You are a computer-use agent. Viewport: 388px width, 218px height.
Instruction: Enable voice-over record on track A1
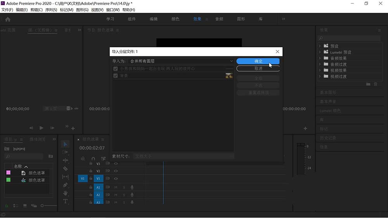[132, 187]
